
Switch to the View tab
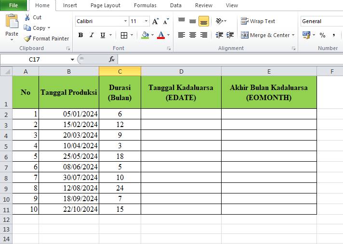point(232,5)
